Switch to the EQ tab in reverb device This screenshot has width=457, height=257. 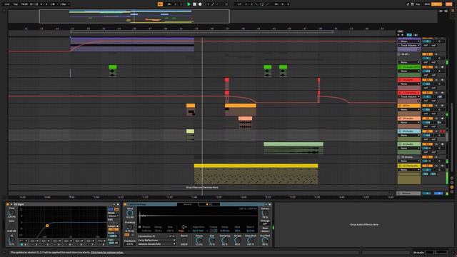tap(209, 204)
